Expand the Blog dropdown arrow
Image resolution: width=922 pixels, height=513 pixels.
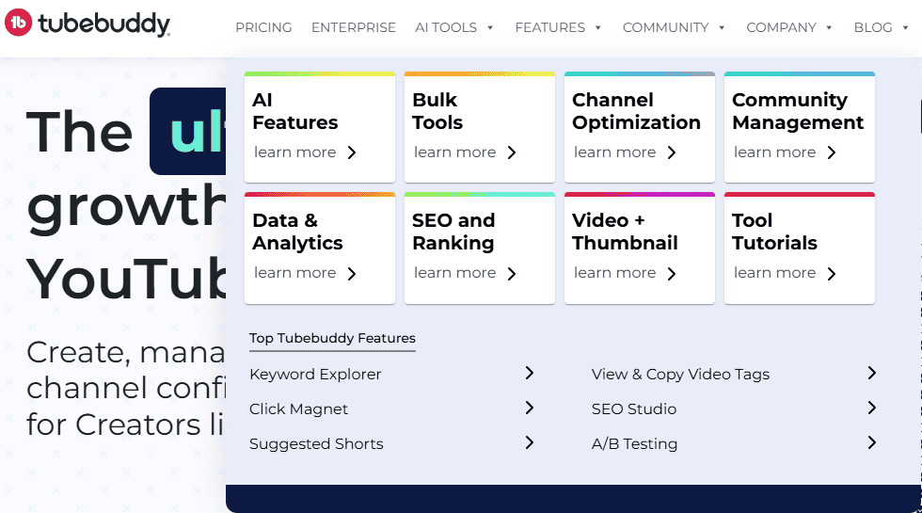tap(905, 27)
